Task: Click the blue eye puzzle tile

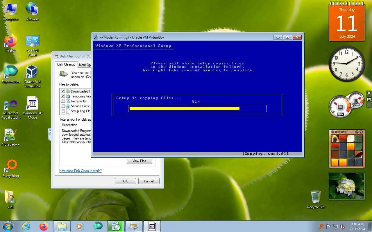Action: coord(335,138)
